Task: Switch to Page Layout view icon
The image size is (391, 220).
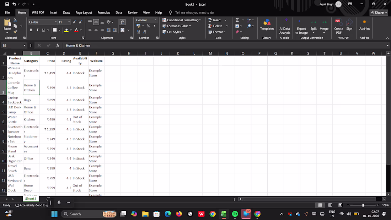Action: [x=330, y=205]
